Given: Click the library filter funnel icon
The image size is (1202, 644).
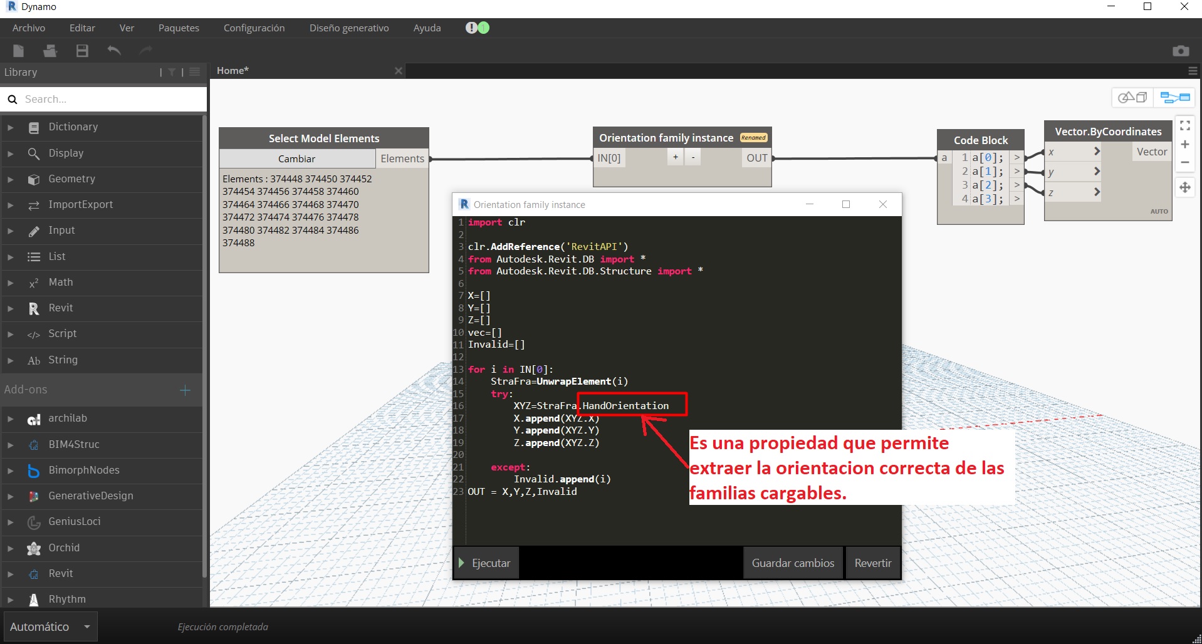Looking at the screenshot, I should (x=172, y=72).
